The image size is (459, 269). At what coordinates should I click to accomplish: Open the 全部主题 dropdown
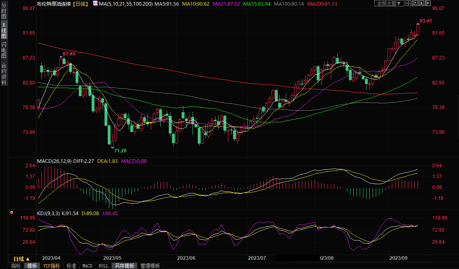(388, 3)
